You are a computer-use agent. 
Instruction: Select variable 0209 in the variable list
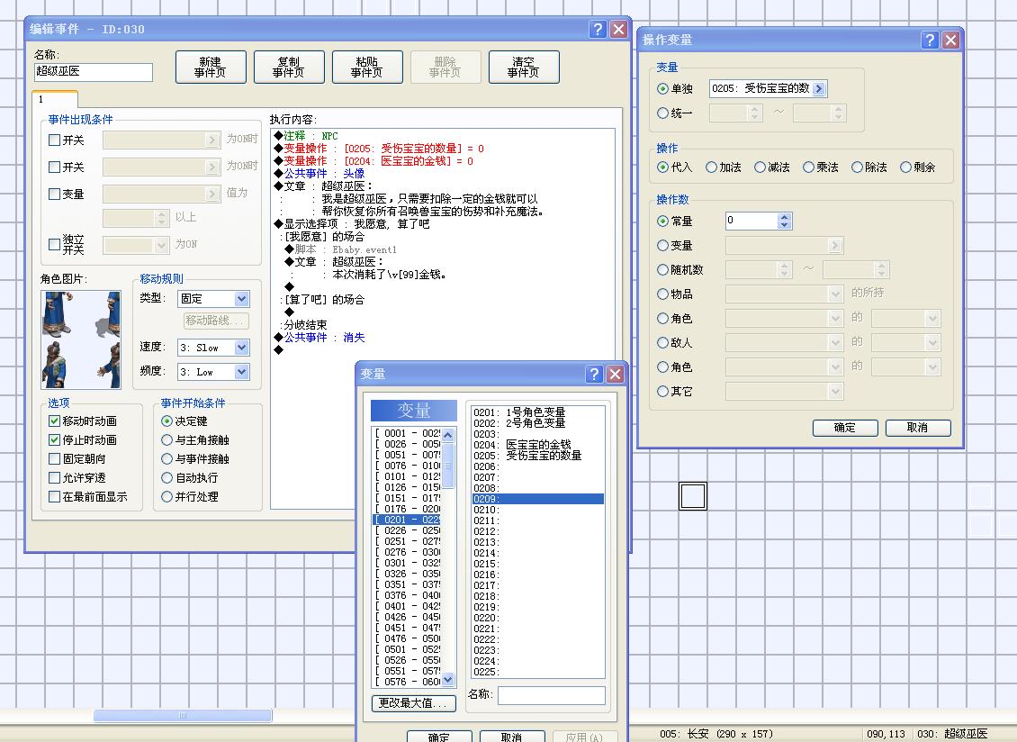pos(537,499)
